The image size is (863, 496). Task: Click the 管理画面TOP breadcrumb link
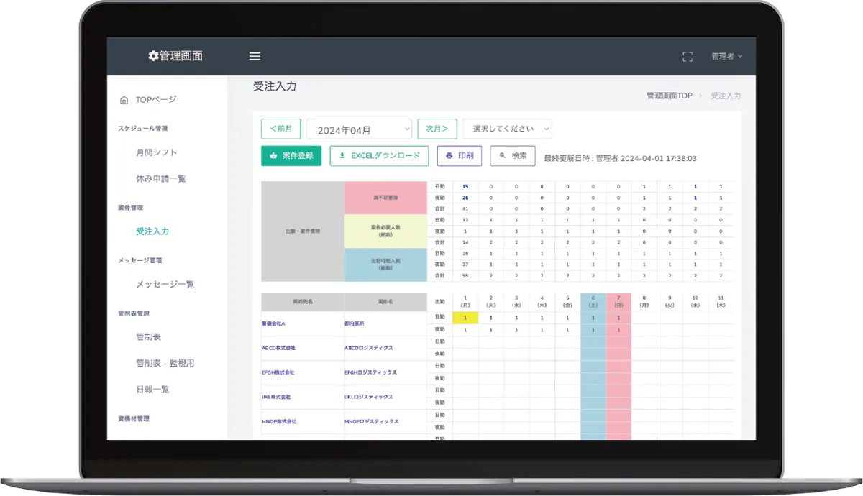(x=669, y=96)
